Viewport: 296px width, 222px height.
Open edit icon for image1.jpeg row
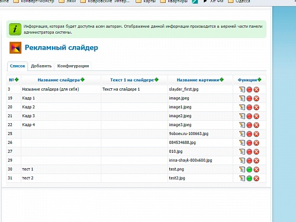(242, 107)
